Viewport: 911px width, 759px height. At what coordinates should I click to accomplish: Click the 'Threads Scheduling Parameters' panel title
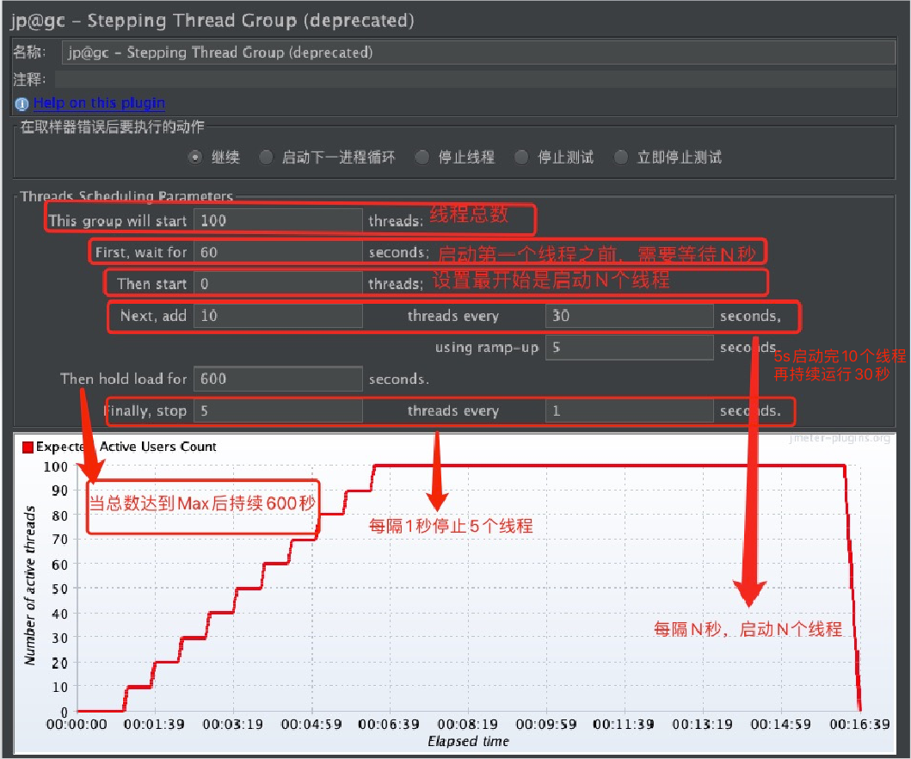126,196
